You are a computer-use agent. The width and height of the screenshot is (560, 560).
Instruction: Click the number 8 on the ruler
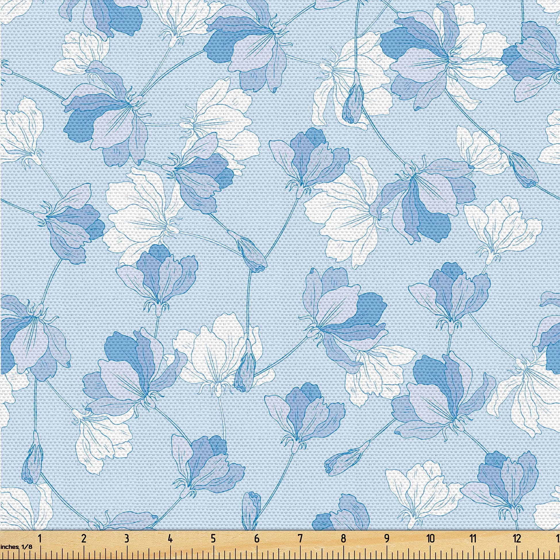pyautogui.click(x=343, y=539)
